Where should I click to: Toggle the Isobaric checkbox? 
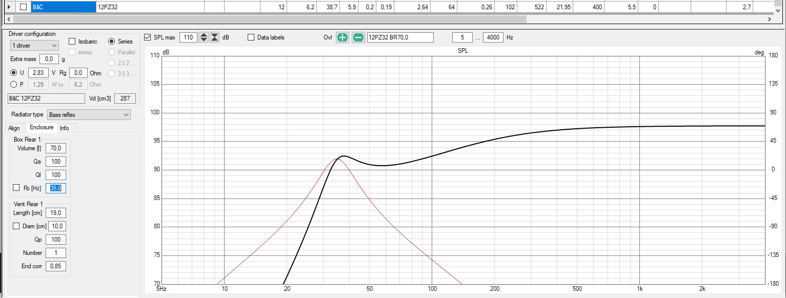[72, 42]
